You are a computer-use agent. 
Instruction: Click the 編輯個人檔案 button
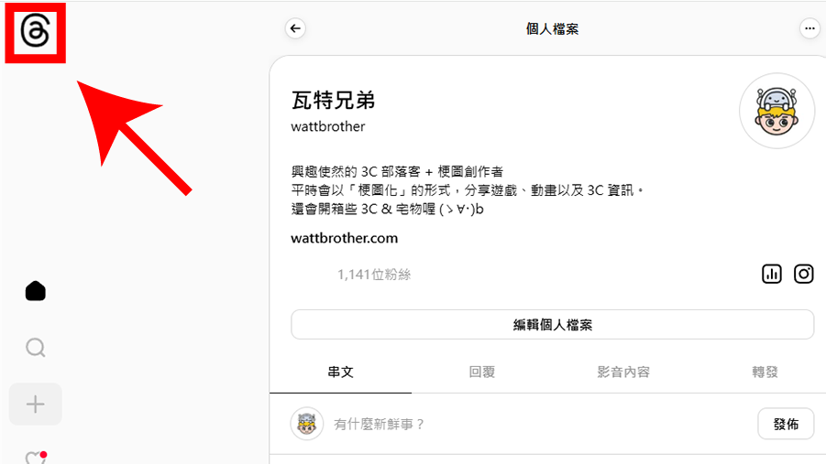pos(552,325)
